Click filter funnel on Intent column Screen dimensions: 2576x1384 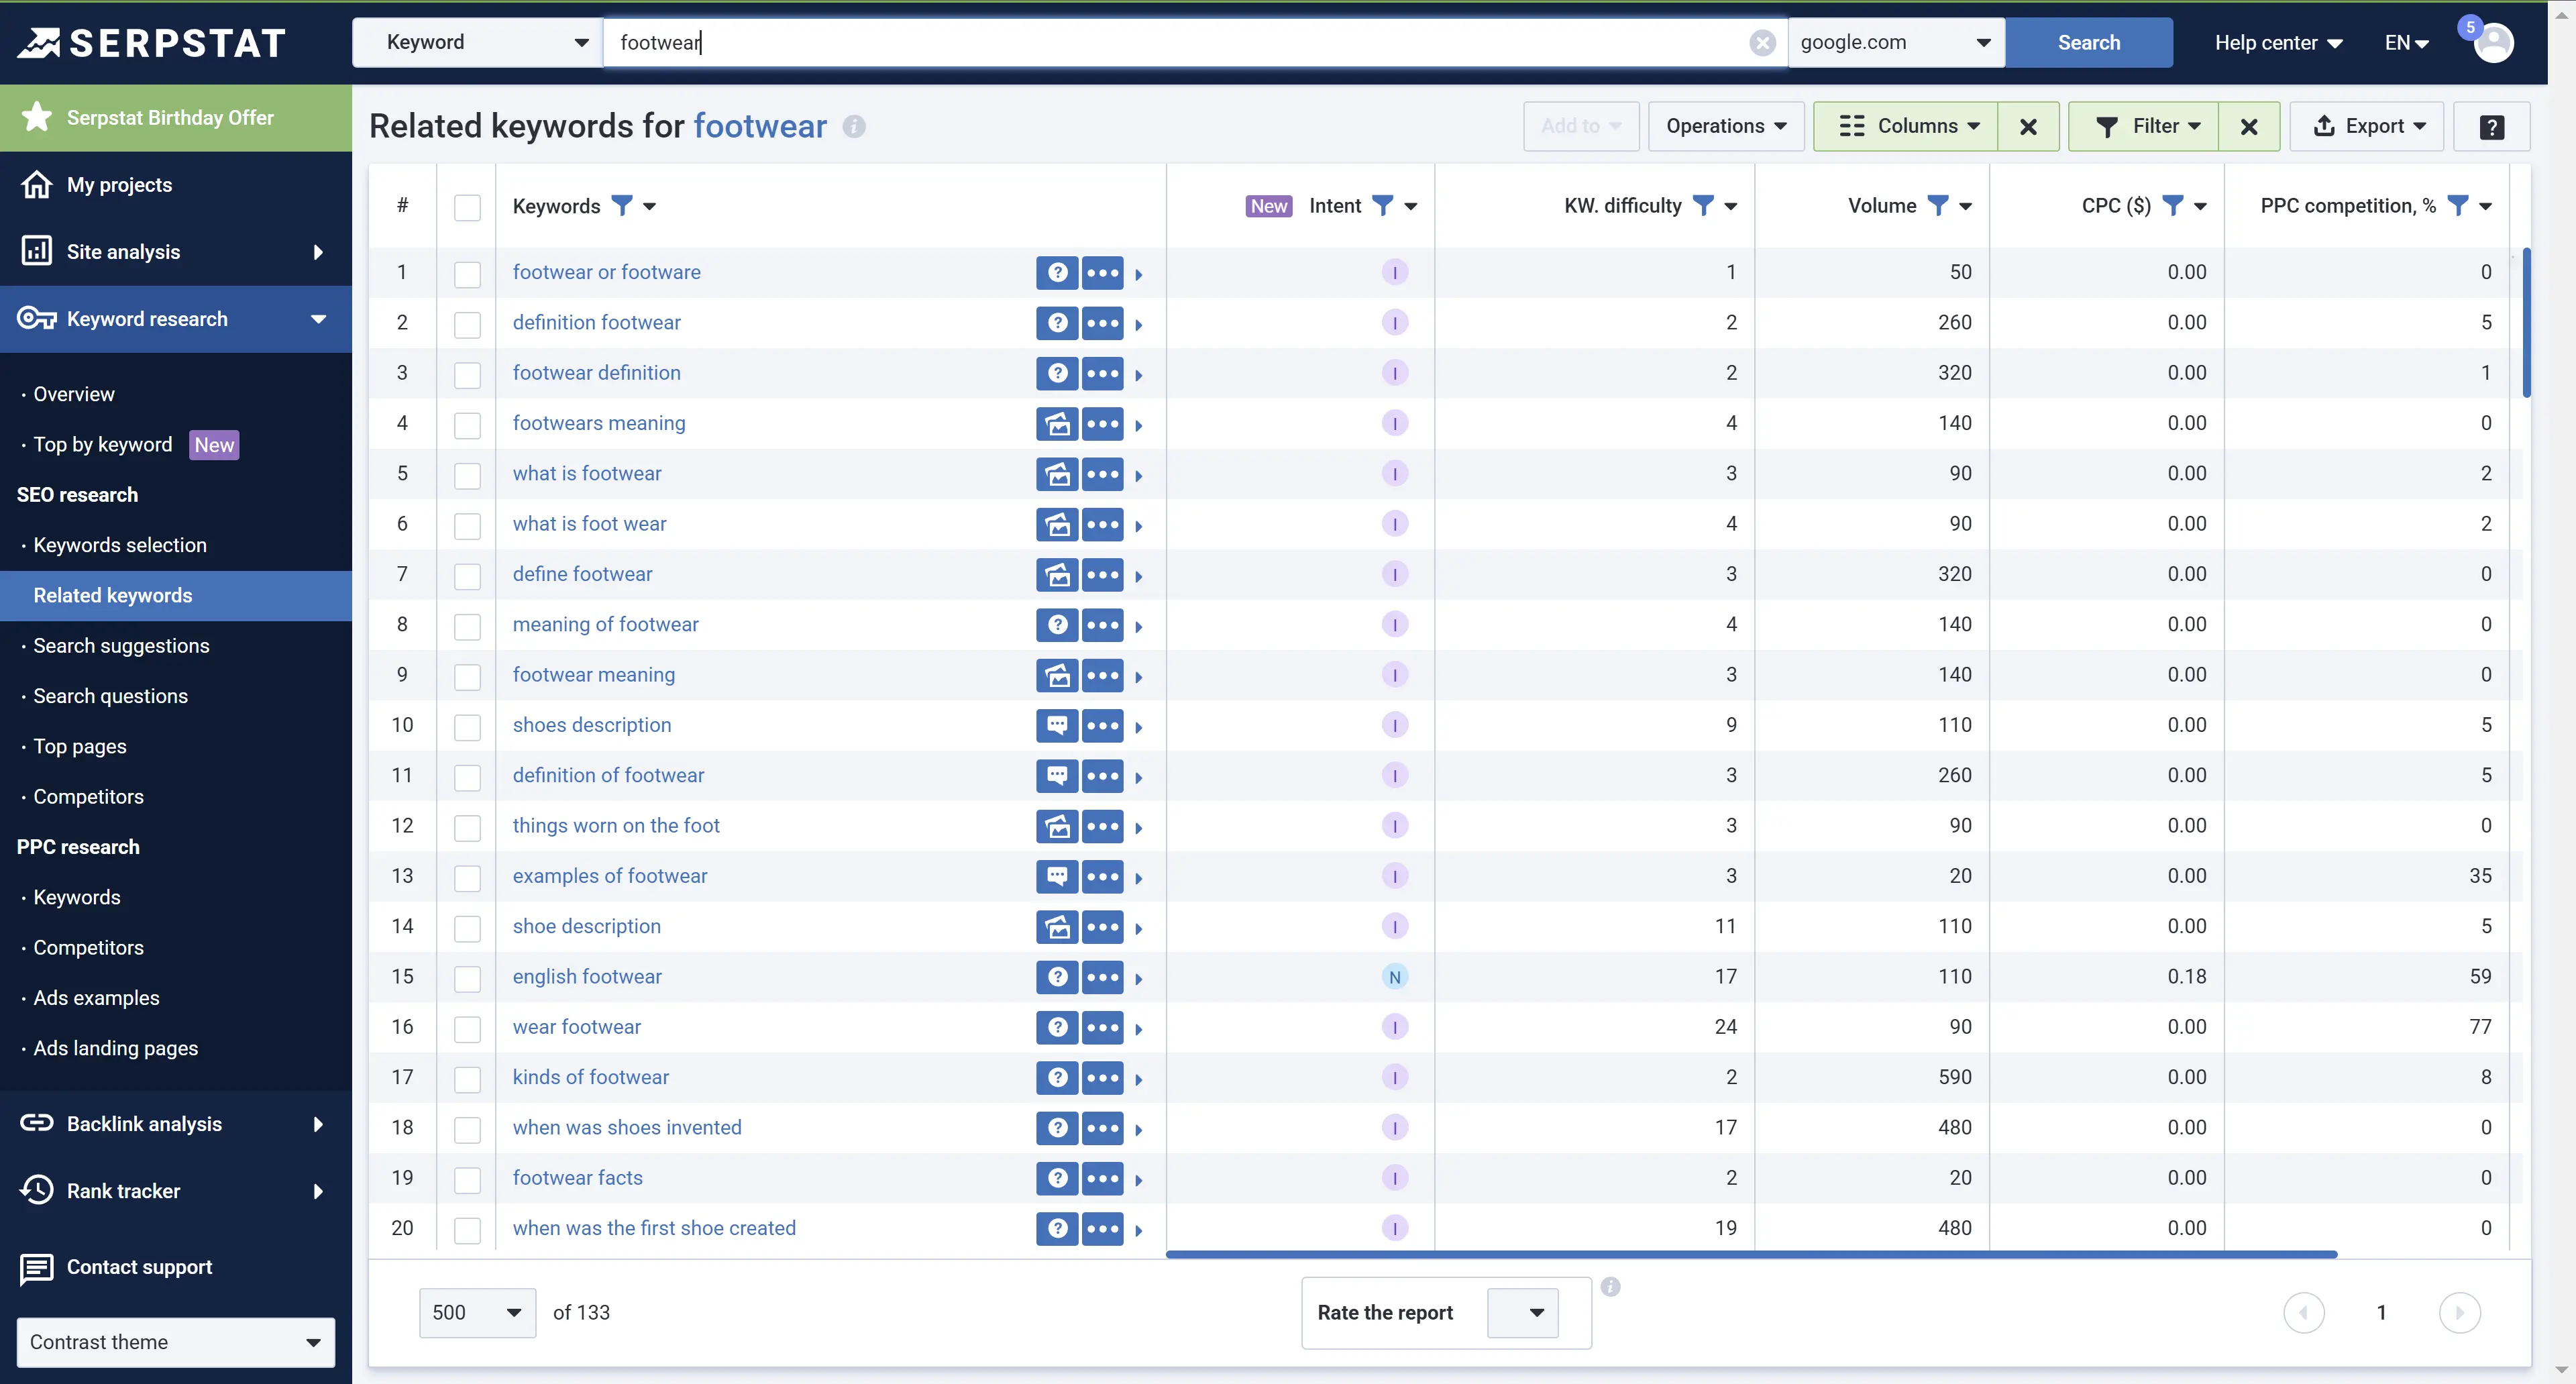(x=1383, y=206)
